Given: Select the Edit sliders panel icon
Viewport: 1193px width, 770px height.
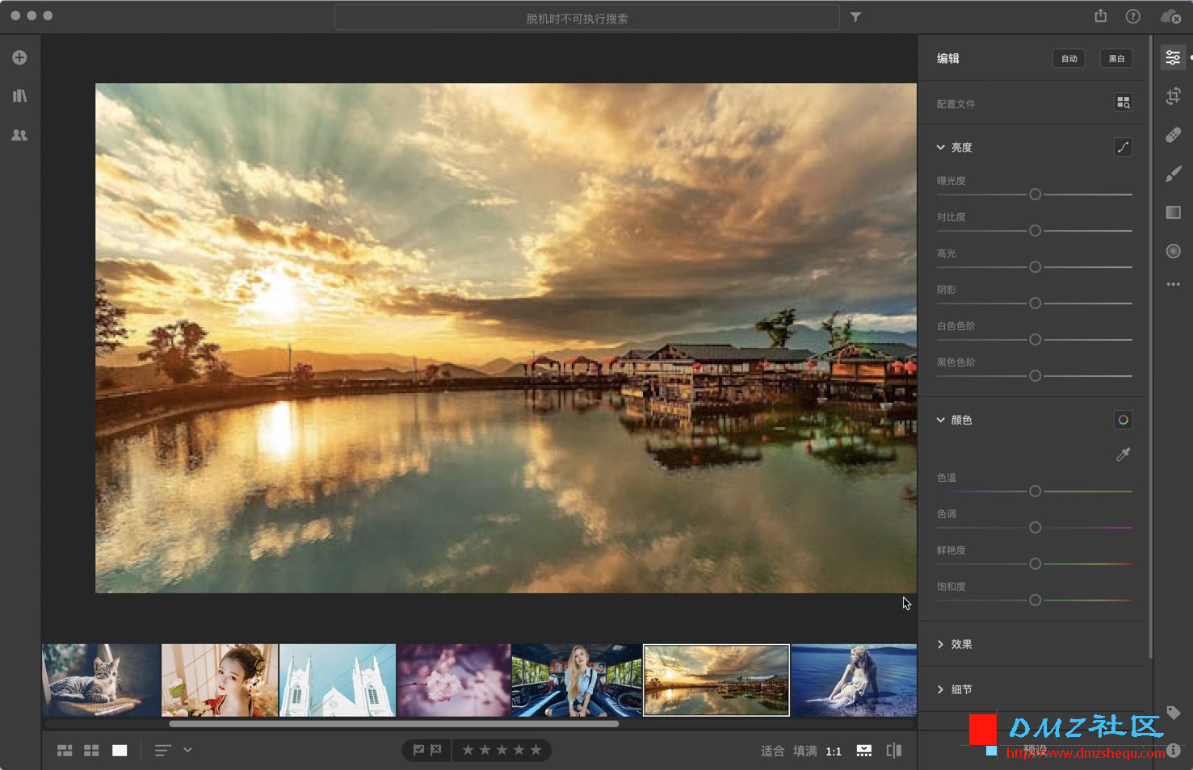Looking at the screenshot, I should pyautogui.click(x=1173, y=57).
